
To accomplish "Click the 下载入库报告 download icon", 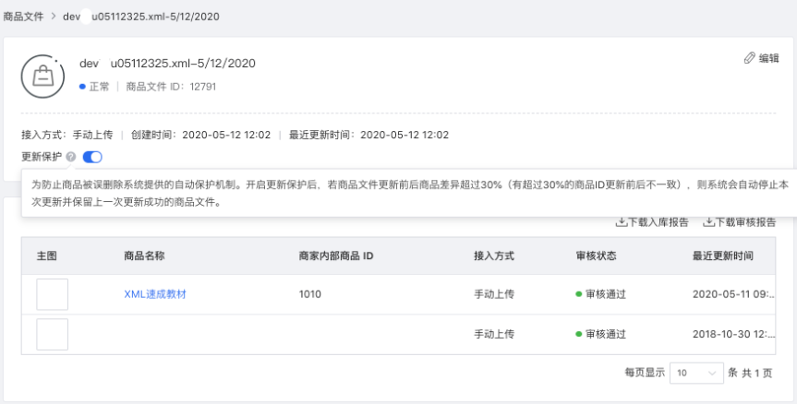I will coord(622,222).
